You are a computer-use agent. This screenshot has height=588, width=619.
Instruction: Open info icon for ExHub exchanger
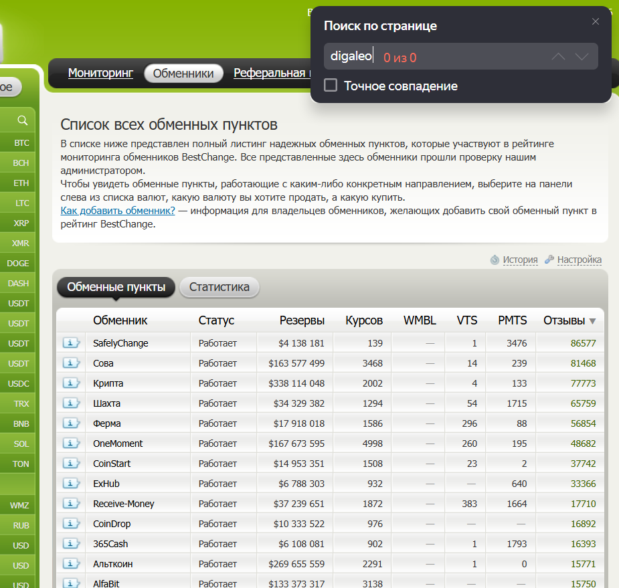(x=71, y=484)
